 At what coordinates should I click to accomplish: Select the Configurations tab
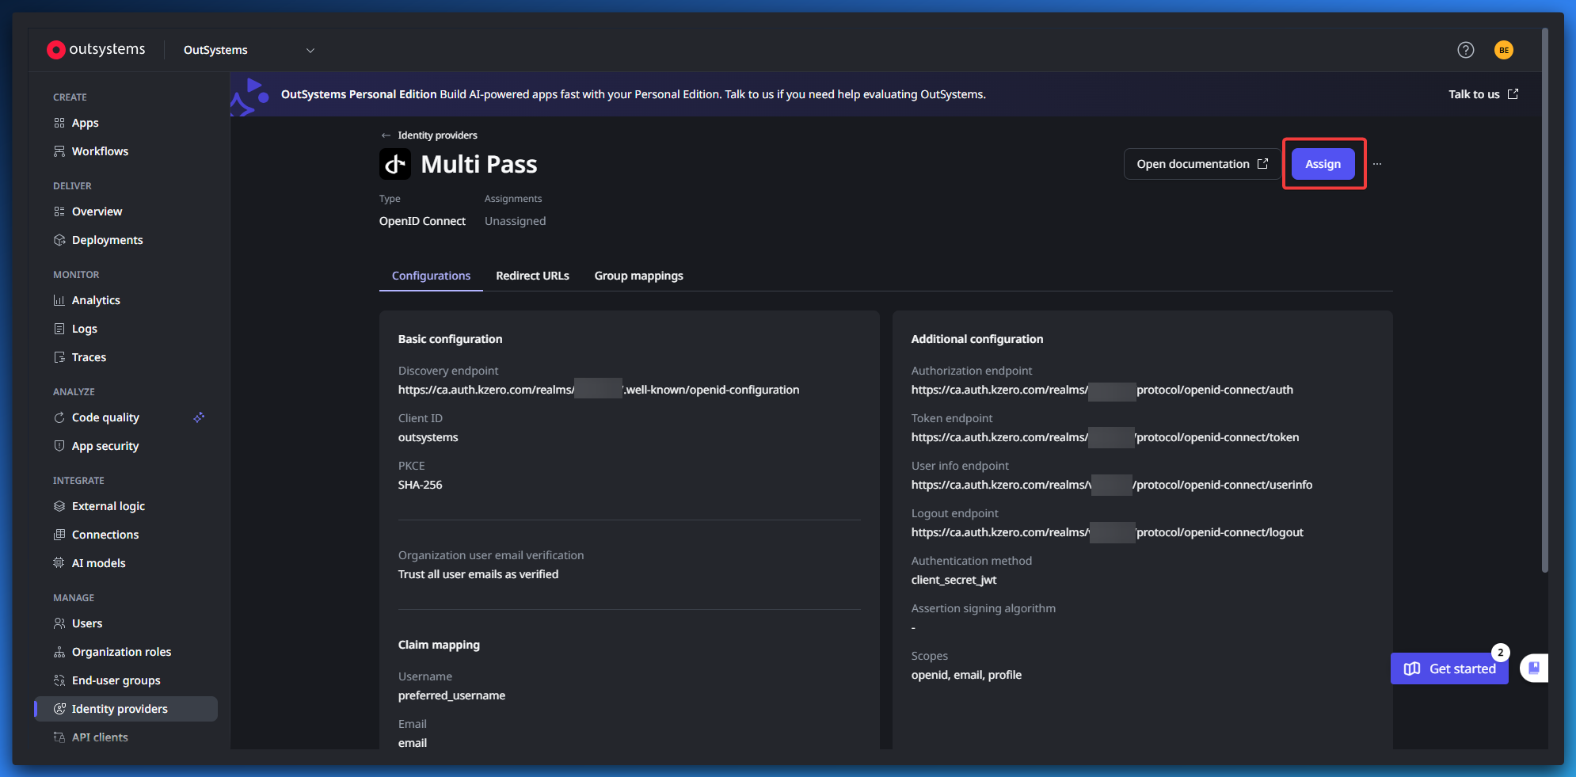point(431,276)
